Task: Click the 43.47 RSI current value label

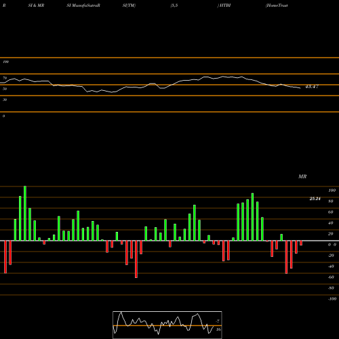Action: [312, 87]
